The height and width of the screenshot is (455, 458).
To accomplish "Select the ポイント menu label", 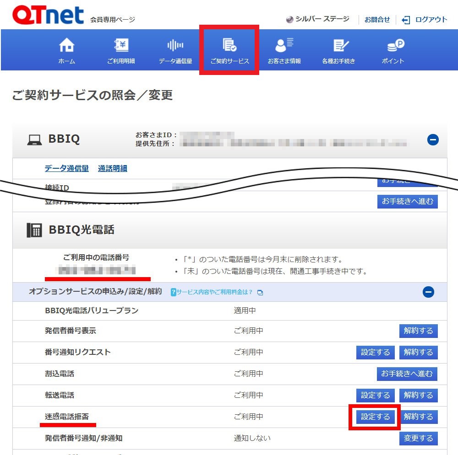I will [x=393, y=61].
